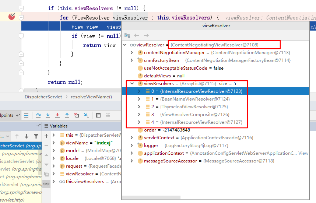Click DispatcherServlet in the breadcrumb
Image resolution: width=316 pixels, height=203 pixels.
coord(43,97)
